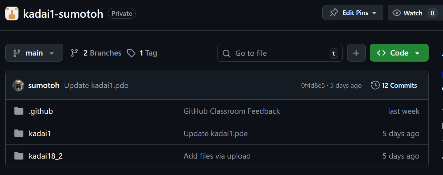Click the sumotoh user avatar thumbnail
Viewport: 443px width, 175px height.
click(18, 85)
